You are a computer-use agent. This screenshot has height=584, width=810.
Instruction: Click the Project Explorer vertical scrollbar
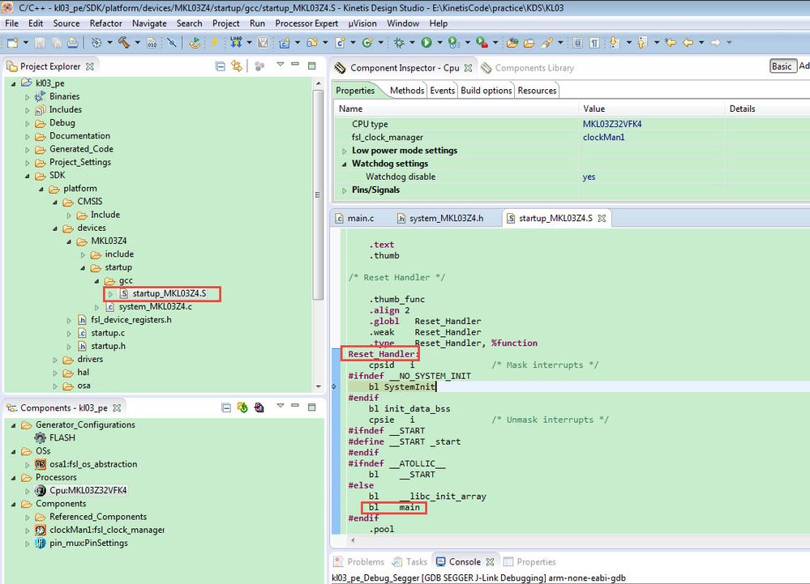click(x=318, y=195)
